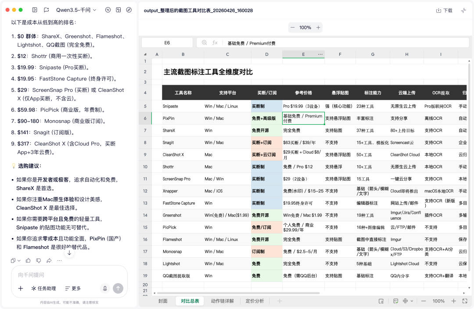Click the 下载 download button

tap(444, 11)
